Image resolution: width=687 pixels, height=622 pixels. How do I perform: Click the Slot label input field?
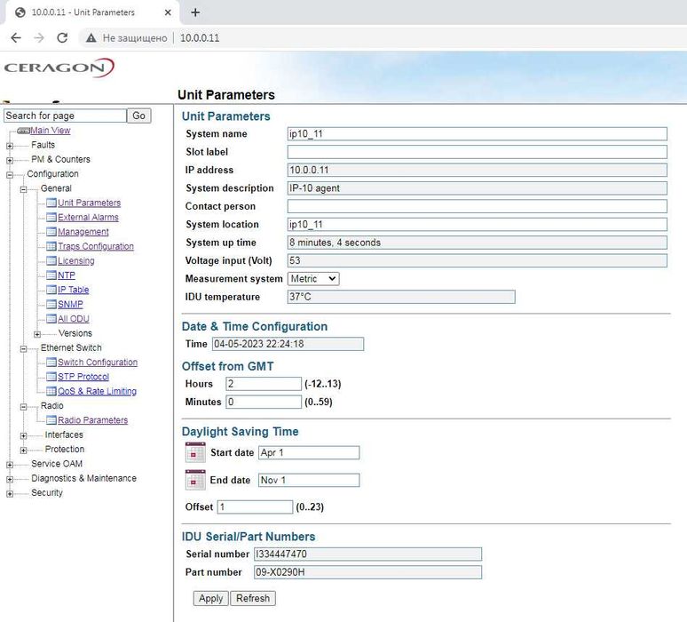point(478,152)
